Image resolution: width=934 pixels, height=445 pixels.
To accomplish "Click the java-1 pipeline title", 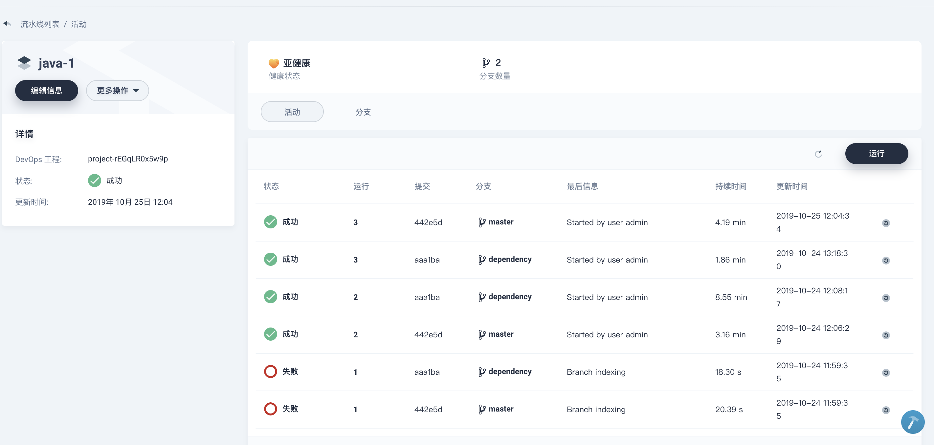I will click(56, 63).
